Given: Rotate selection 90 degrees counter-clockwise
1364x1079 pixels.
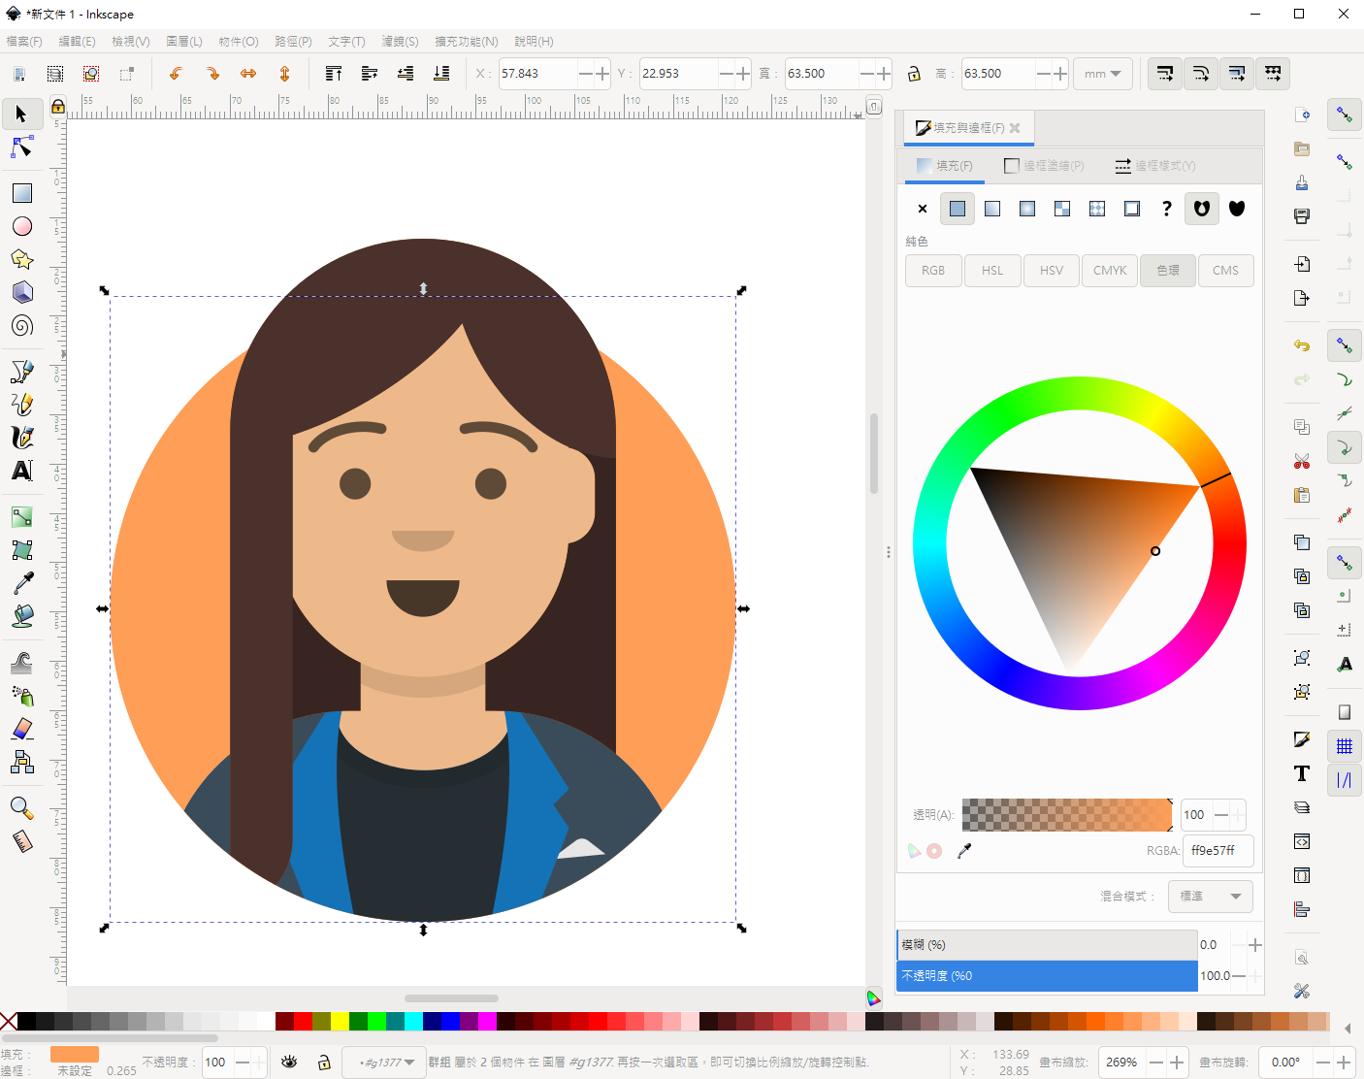Looking at the screenshot, I should (177, 74).
